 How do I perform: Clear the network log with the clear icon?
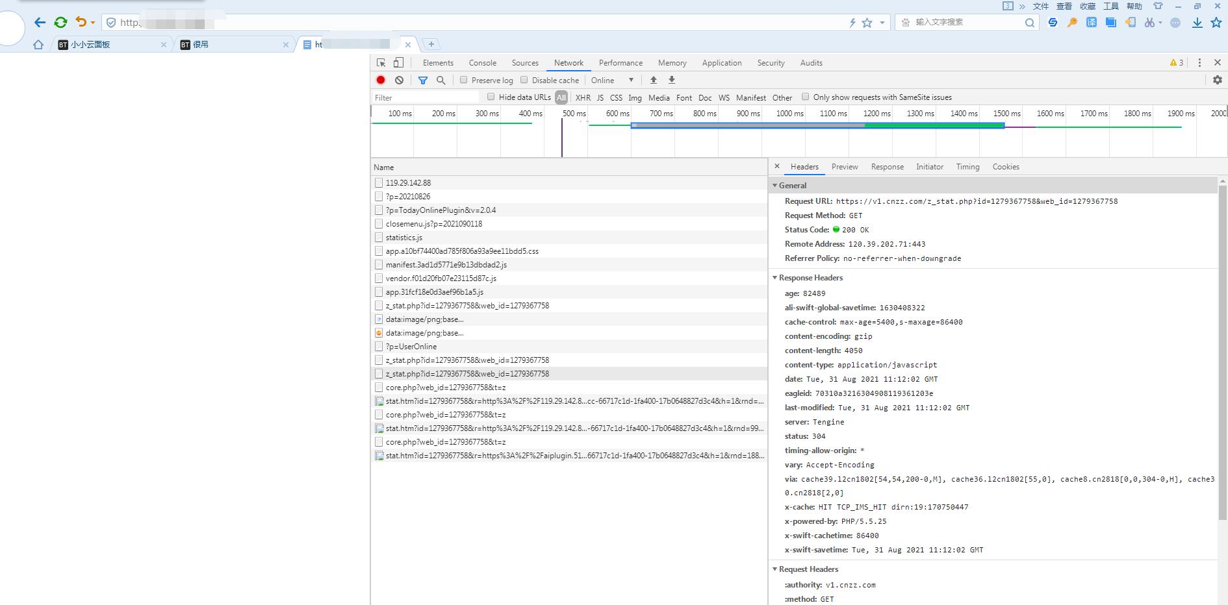(399, 80)
